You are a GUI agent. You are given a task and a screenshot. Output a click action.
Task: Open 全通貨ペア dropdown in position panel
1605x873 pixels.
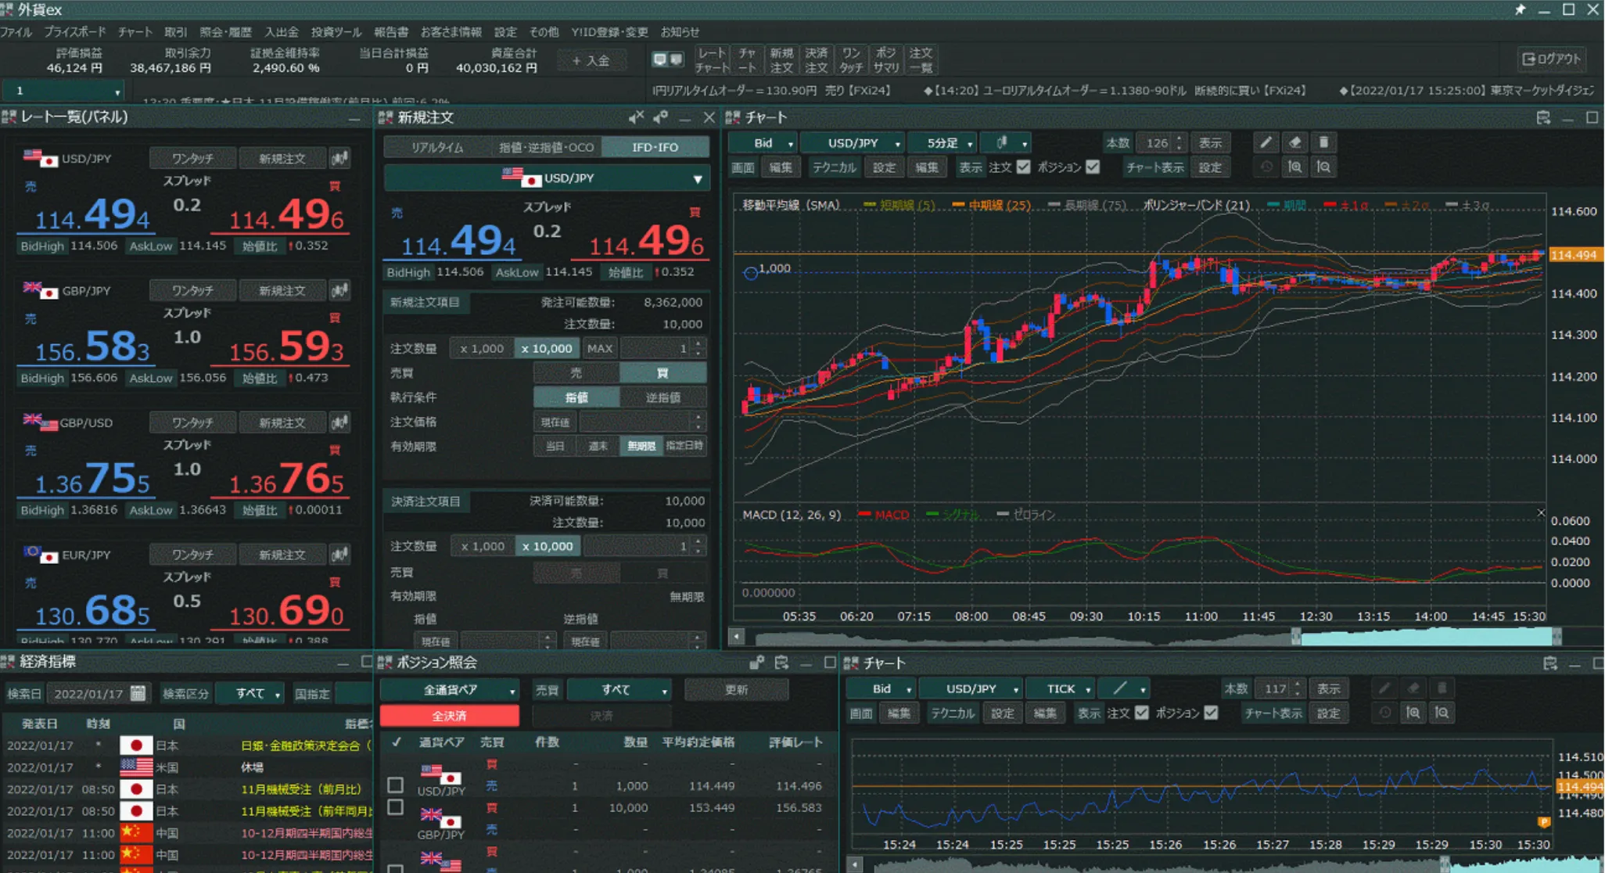[x=450, y=690]
